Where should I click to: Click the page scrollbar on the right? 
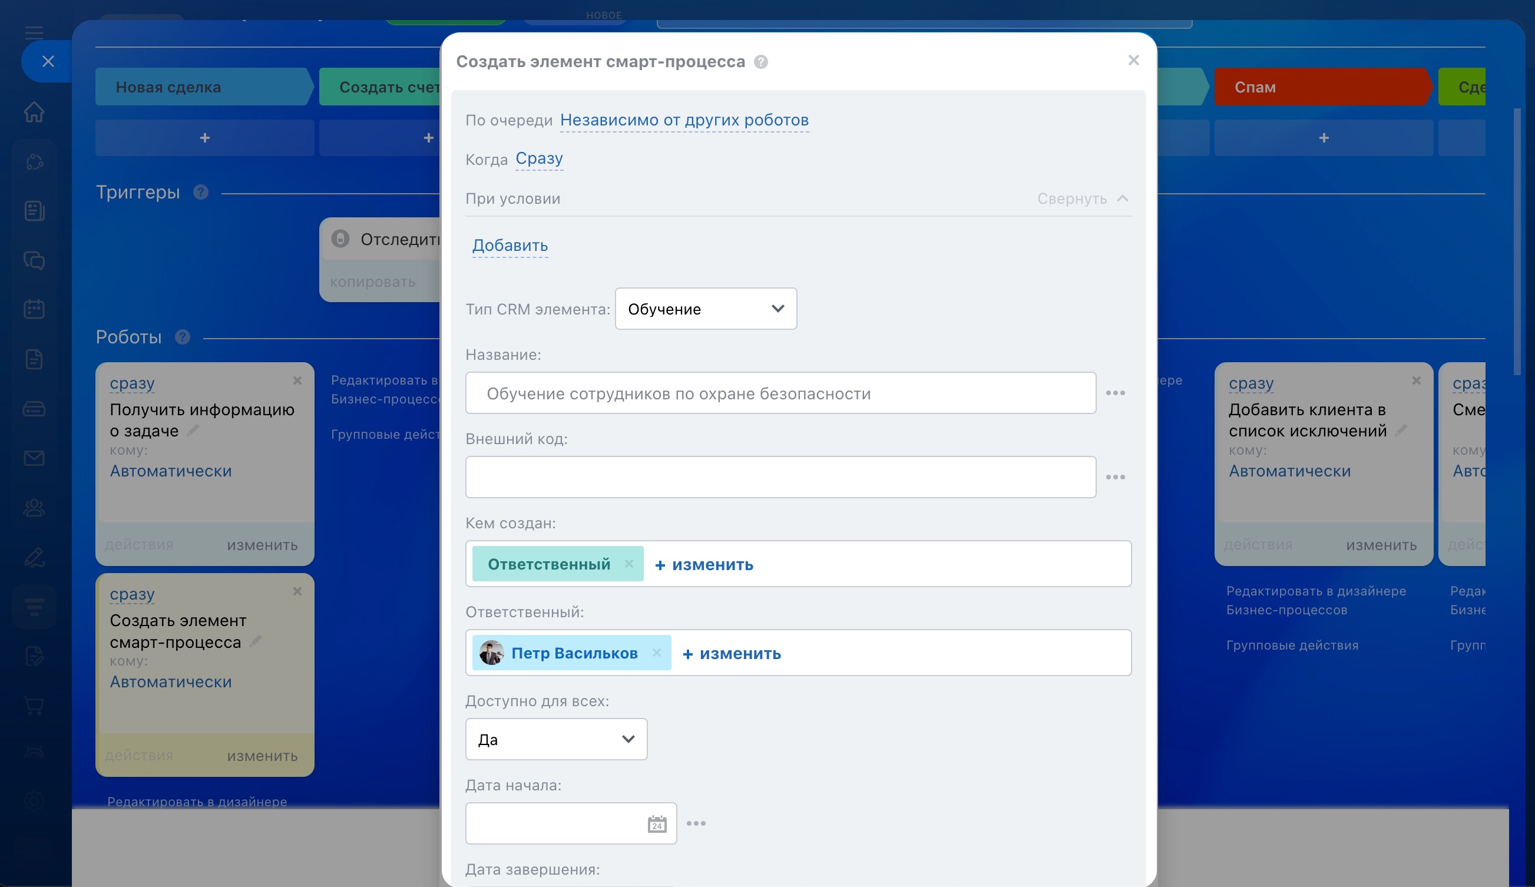tap(1517, 242)
